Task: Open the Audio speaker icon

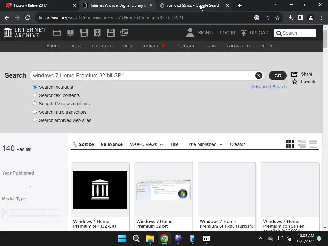Action: tap(97, 33)
